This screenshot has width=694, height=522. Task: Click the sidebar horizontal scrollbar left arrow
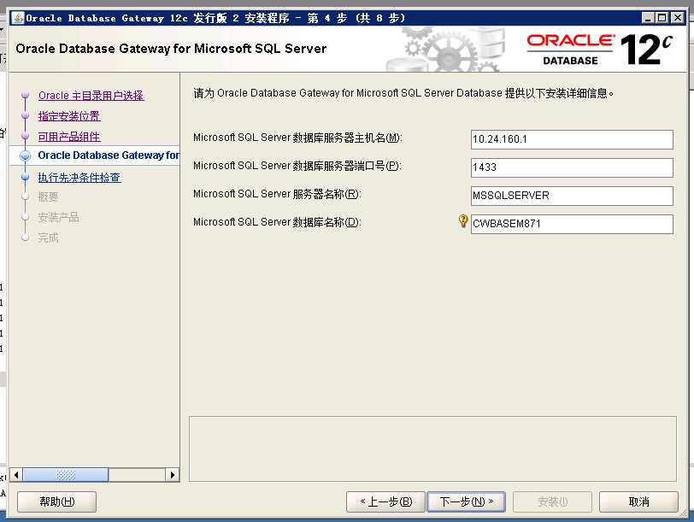[x=16, y=475]
